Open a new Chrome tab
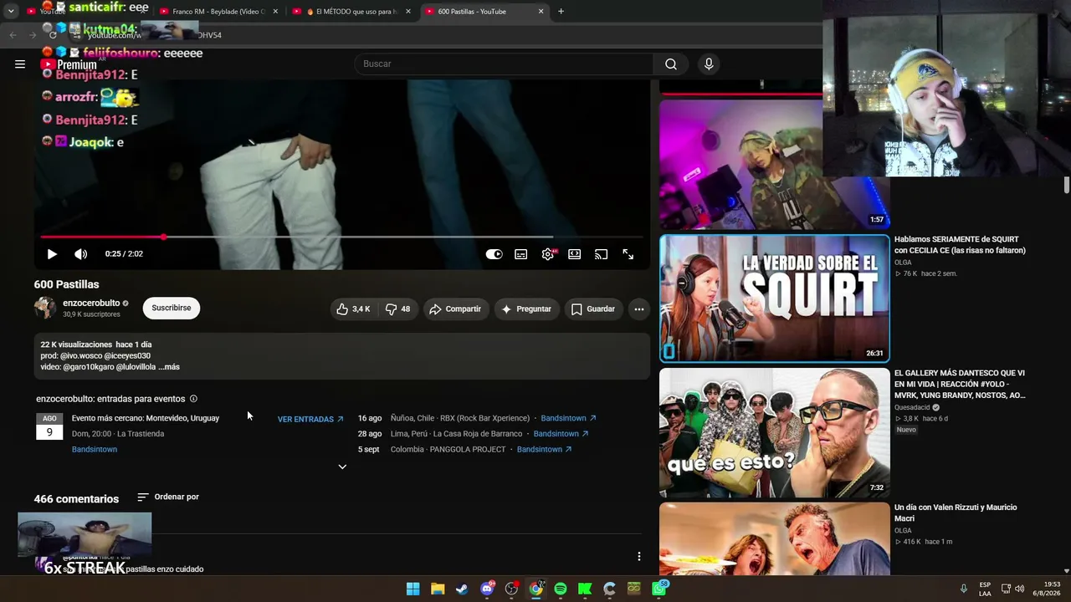The height and width of the screenshot is (602, 1071). pyautogui.click(x=561, y=12)
